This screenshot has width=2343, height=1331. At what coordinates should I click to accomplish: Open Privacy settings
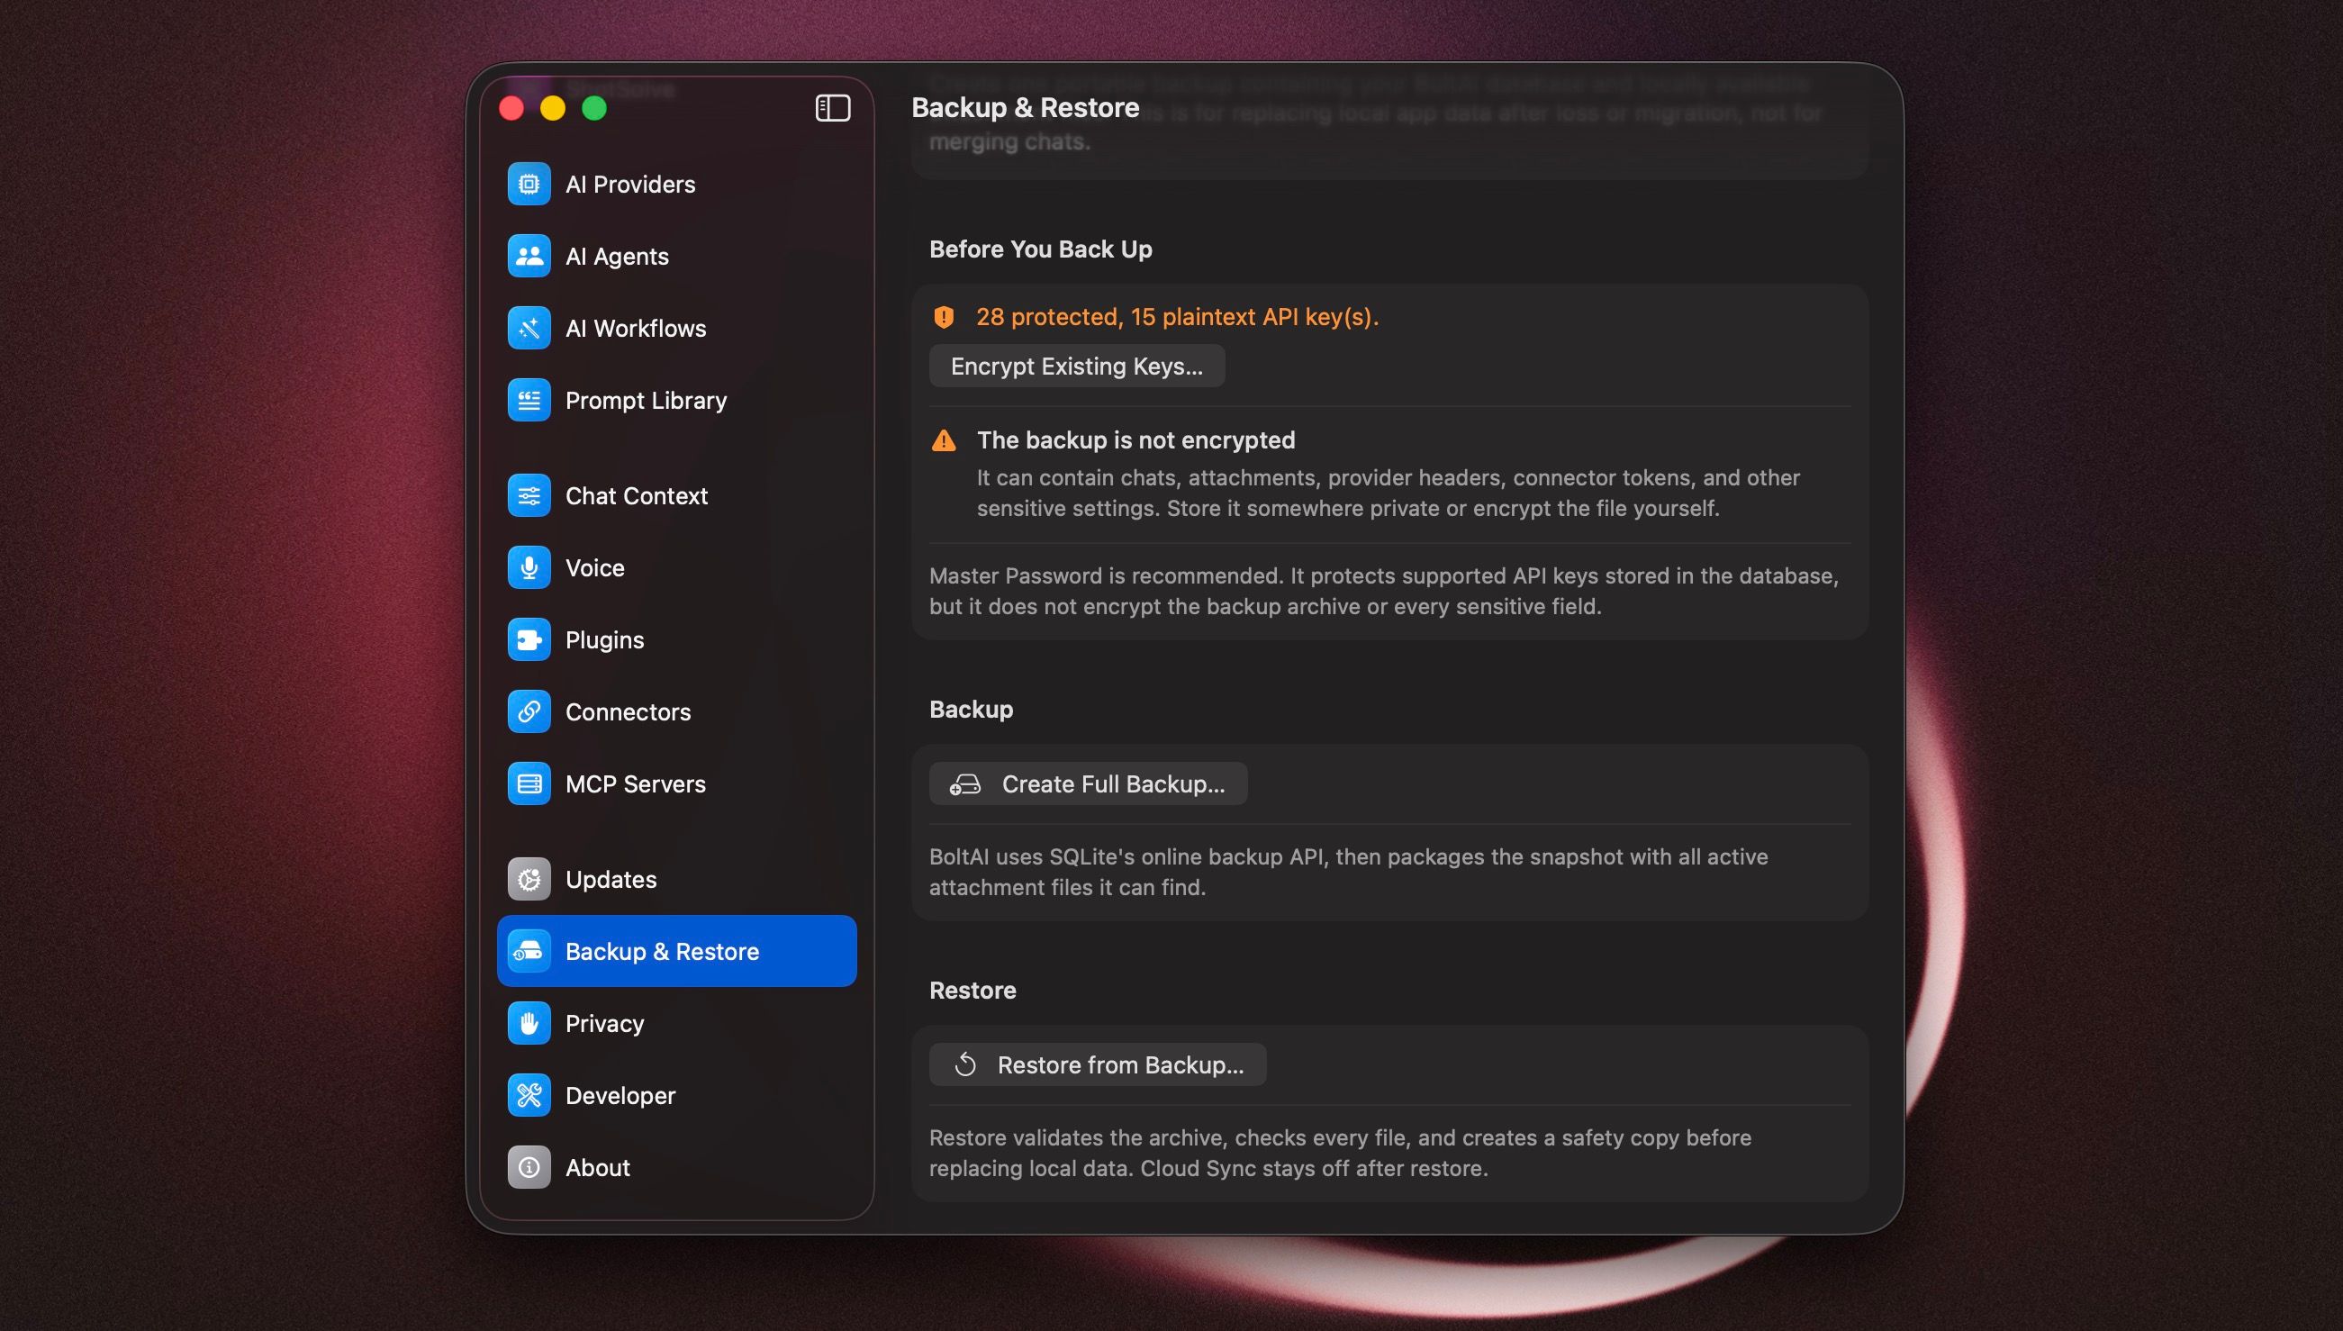pos(677,1024)
